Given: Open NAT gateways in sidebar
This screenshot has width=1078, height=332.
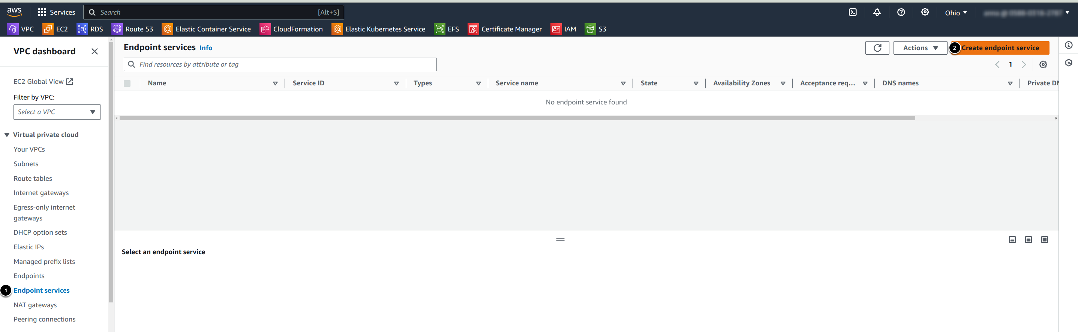Looking at the screenshot, I should pyautogui.click(x=35, y=305).
